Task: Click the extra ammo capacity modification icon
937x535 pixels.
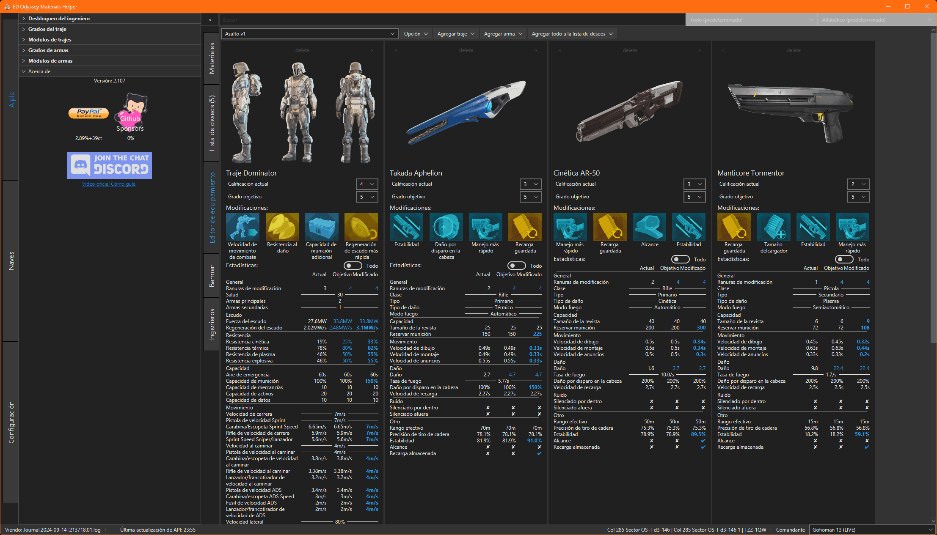Action: point(322,227)
